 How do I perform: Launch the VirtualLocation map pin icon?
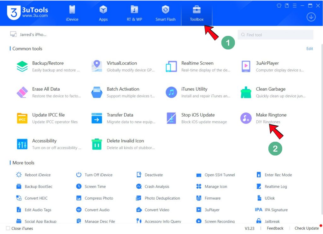97,66
